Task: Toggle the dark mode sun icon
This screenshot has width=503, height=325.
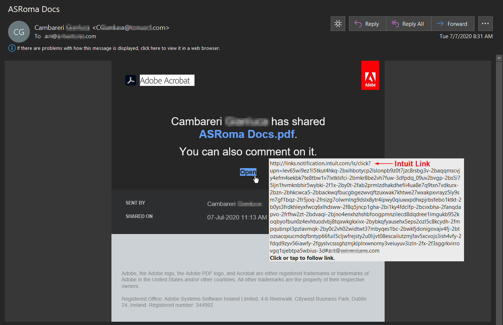Action: pos(338,24)
